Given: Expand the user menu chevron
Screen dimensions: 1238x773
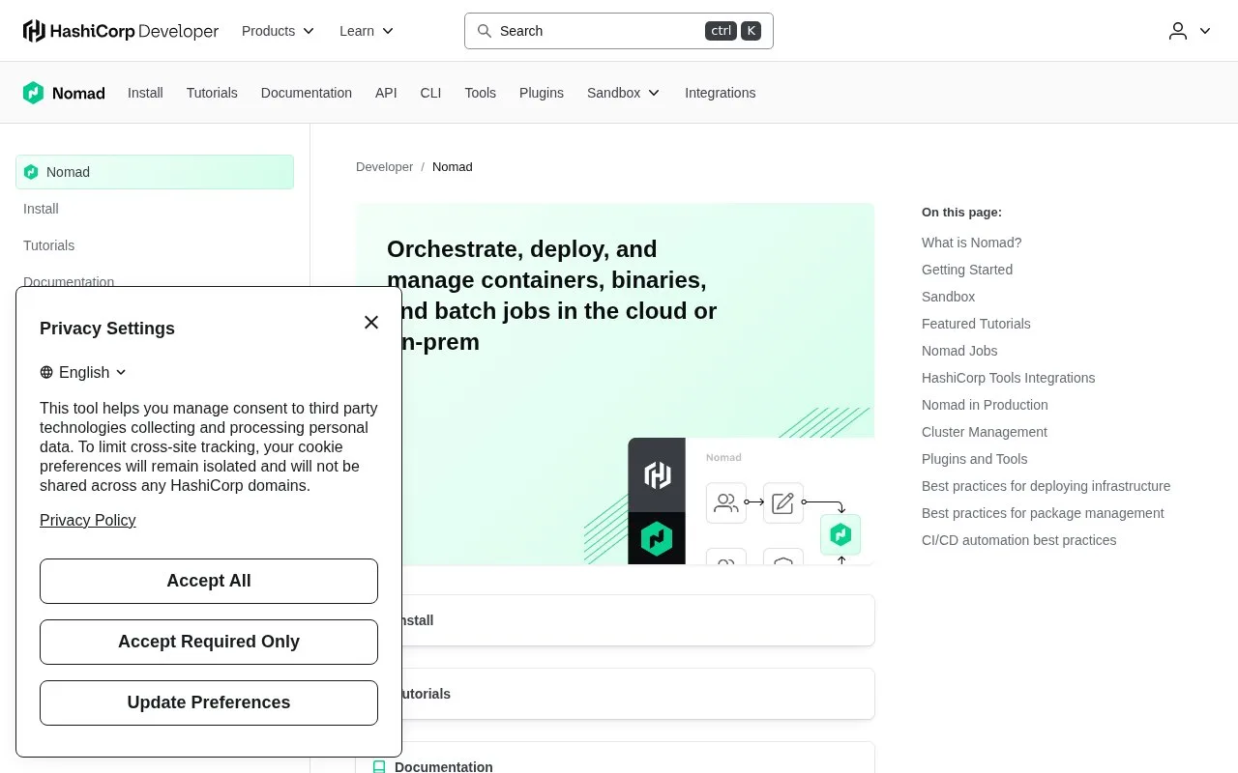Looking at the screenshot, I should pyautogui.click(x=1205, y=31).
